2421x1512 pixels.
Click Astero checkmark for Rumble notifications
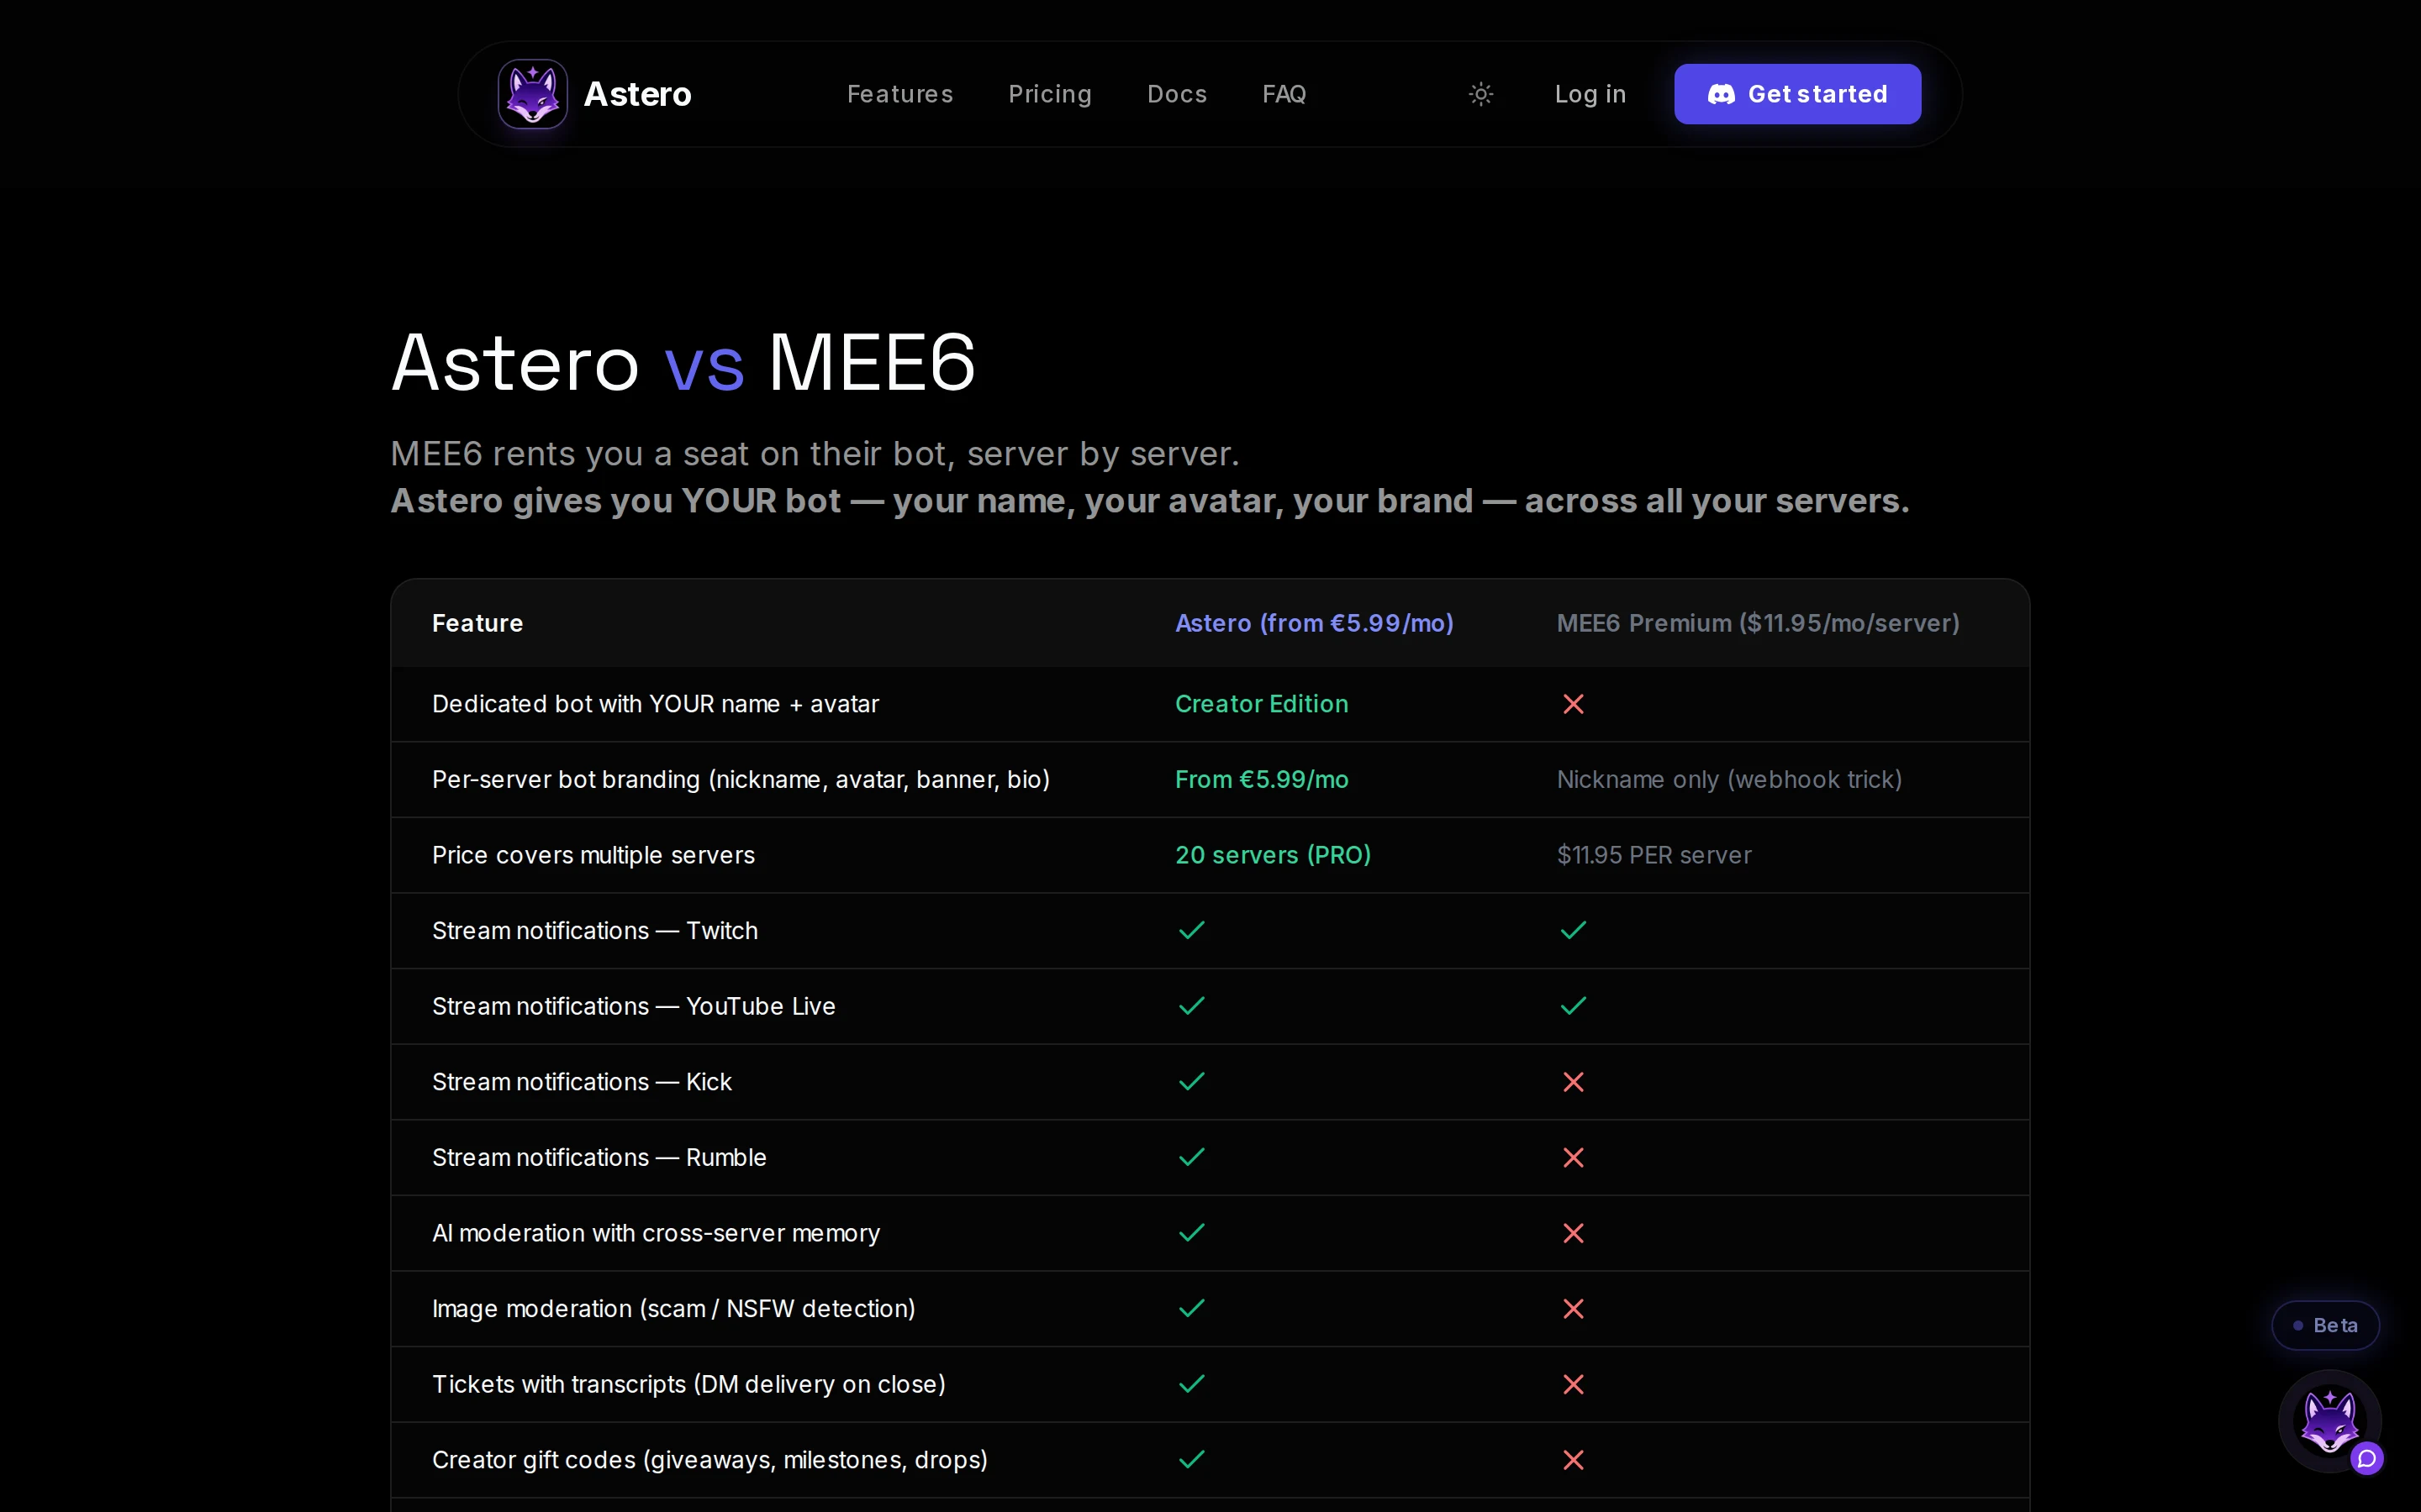coord(1191,1157)
